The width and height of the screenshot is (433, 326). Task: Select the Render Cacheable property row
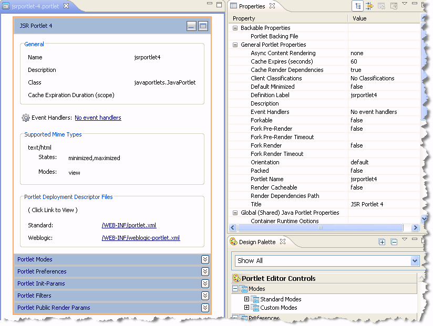(x=324, y=187)
